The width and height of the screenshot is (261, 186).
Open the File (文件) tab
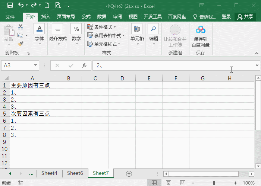click(10, 17)
